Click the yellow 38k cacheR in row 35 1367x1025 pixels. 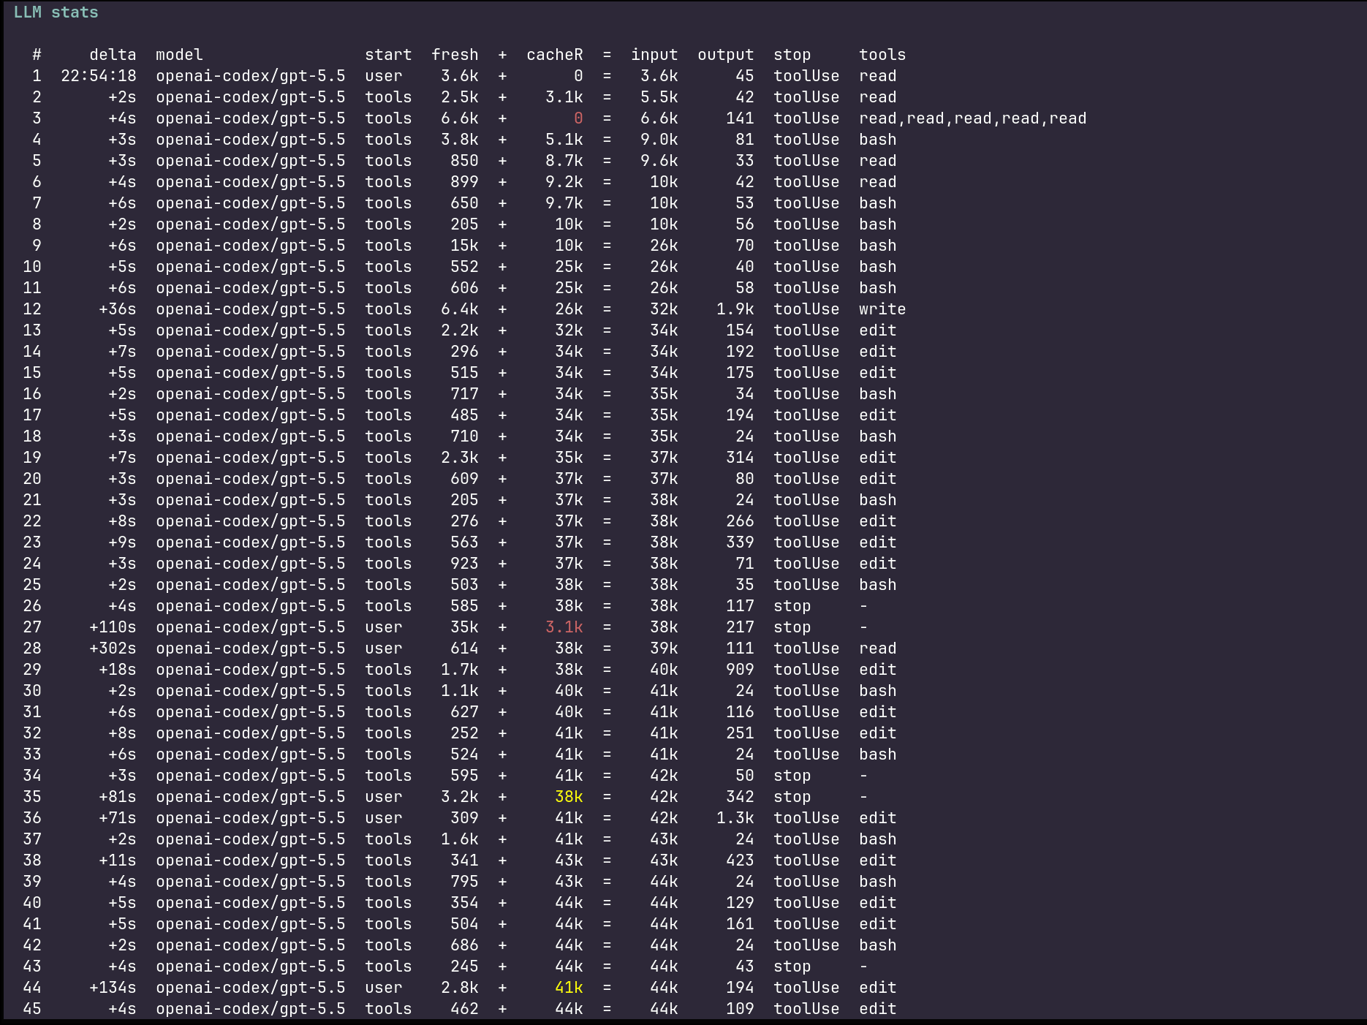[569, 797]
